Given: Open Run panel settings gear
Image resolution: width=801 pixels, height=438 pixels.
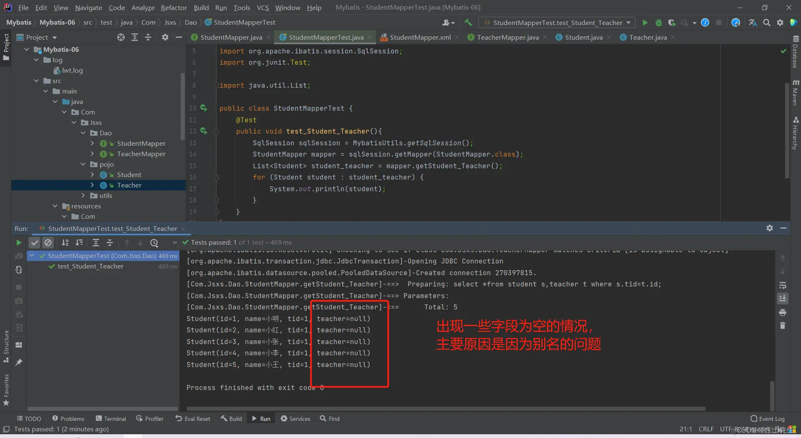Looking at the screenshot, I should pyautogui.click(x=770, y=228).
